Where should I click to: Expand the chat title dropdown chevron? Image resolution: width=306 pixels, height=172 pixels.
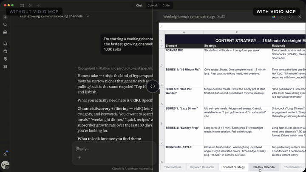pos(88,17)
